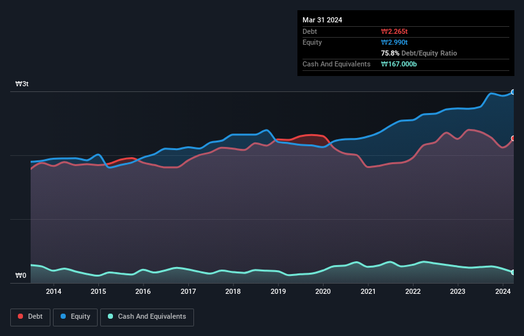Click the ₩0 y-axis label
The image size is (524, 336).
(20, 275)
